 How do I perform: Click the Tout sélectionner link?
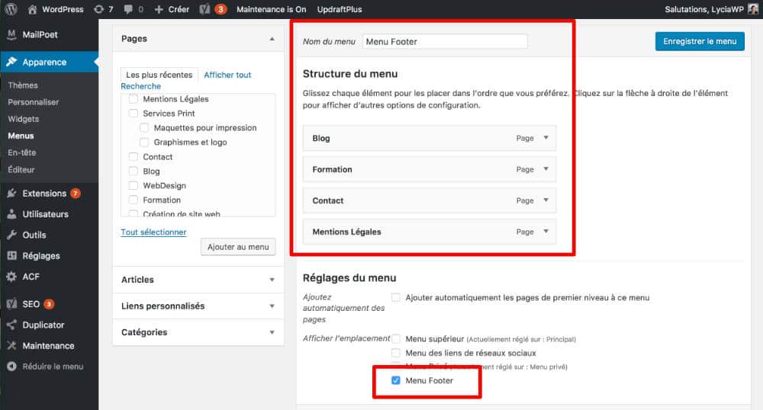(153, 232)
